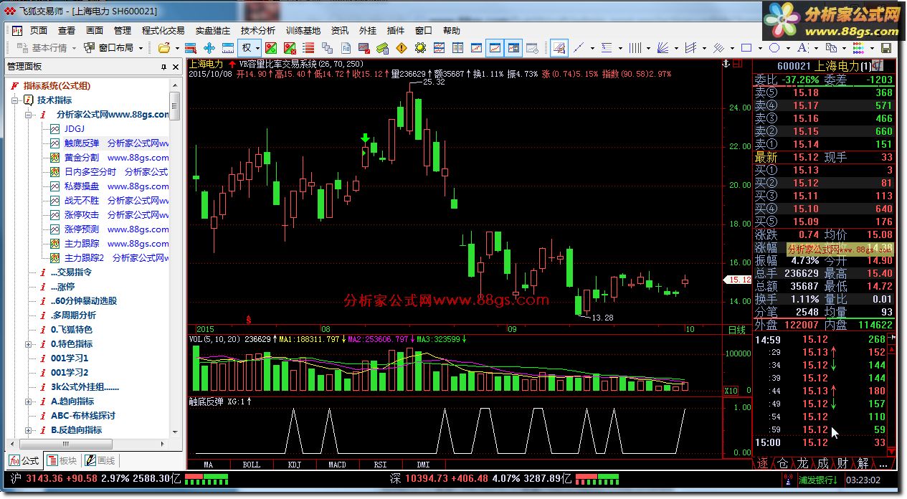Viewport: 907px width, 499px height.
Task: Select the BOLL indicator tab
Action: (251, 465)
